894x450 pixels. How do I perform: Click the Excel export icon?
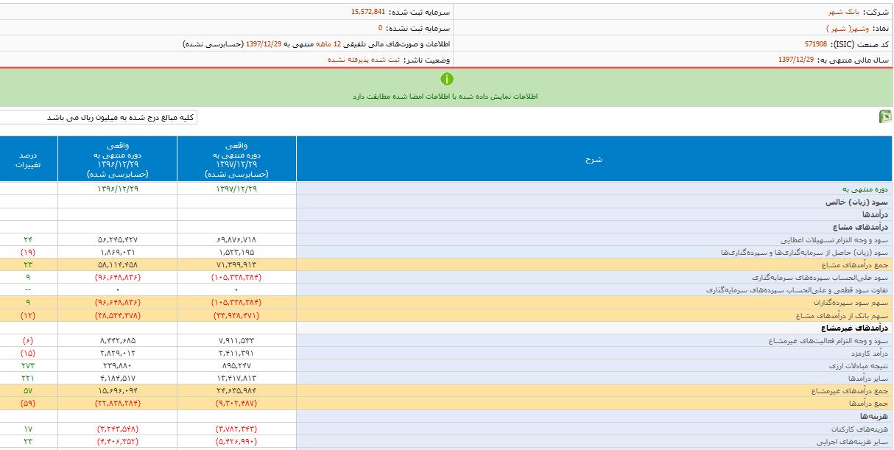point(885,117)
